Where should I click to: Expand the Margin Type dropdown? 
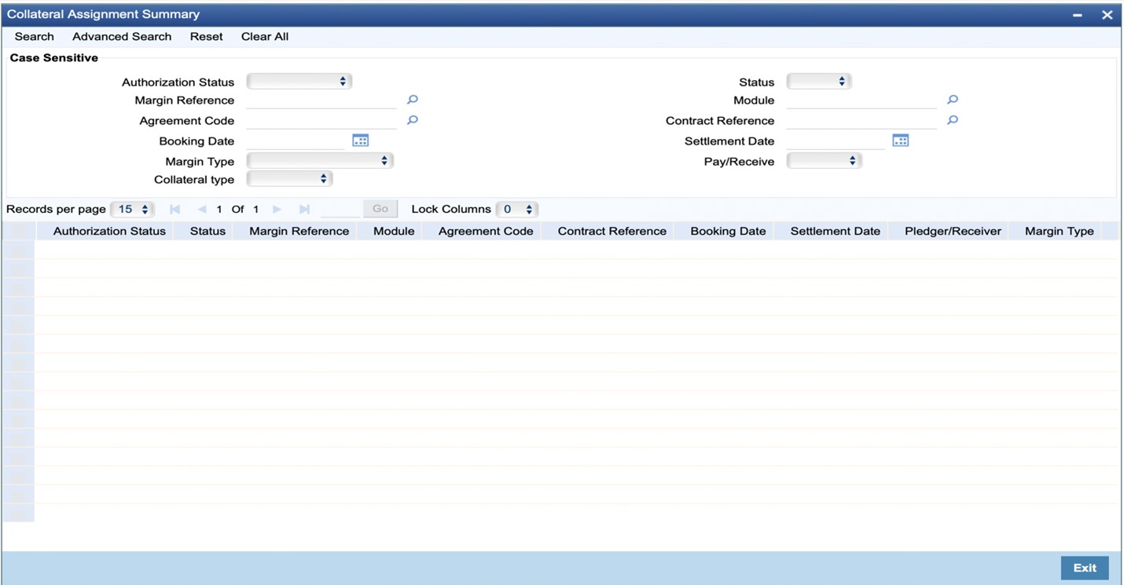coord(320,161)
